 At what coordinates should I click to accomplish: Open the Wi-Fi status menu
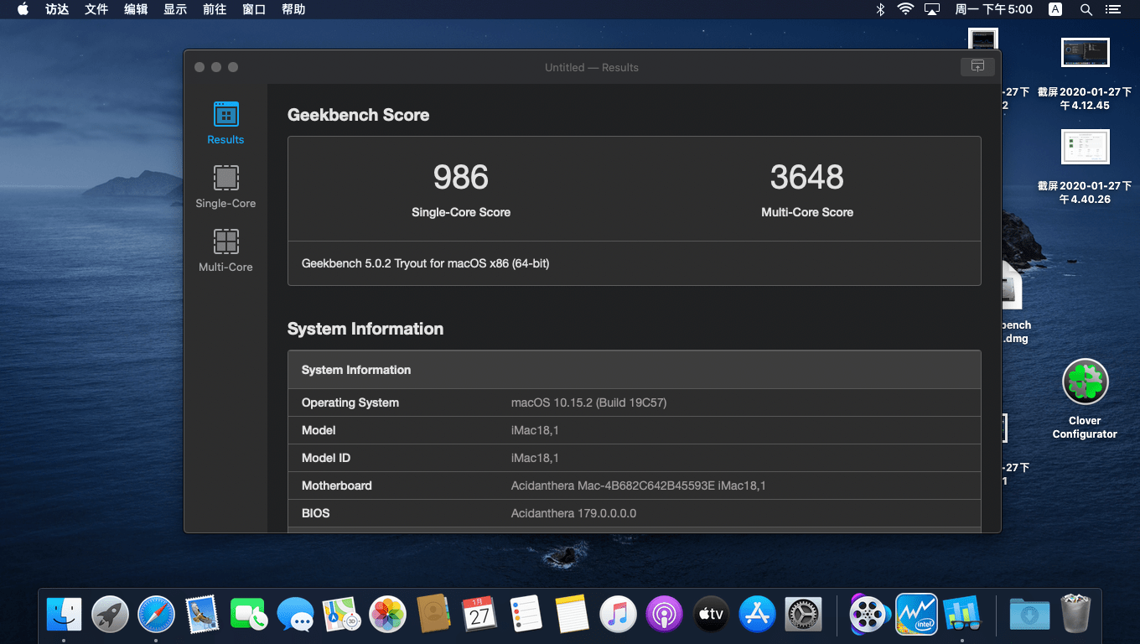905,9
